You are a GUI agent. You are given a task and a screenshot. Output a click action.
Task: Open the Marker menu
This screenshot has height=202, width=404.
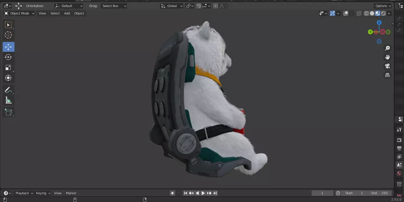coord(71,193)
